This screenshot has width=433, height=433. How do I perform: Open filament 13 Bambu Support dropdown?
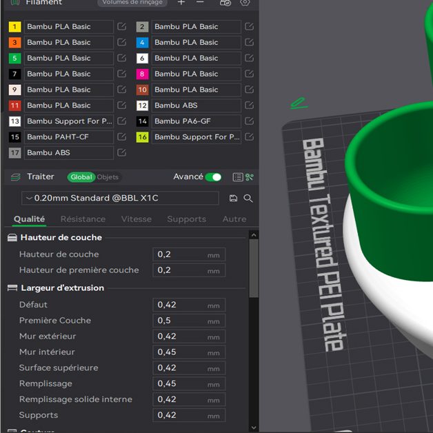69,121
